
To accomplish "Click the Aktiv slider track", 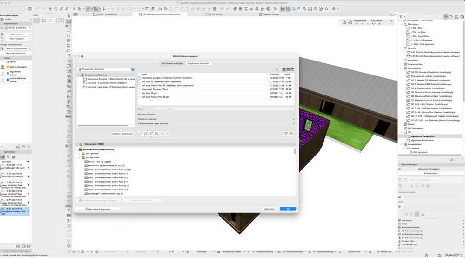I will [x=432, y=206].
